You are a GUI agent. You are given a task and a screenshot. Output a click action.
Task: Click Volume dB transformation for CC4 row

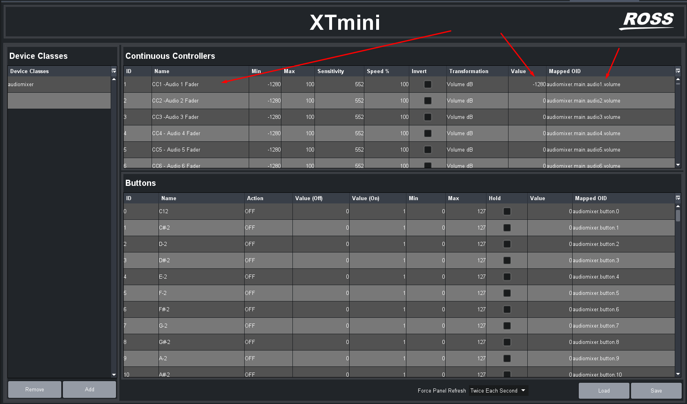pyautogui.click(x=477, y=133)
